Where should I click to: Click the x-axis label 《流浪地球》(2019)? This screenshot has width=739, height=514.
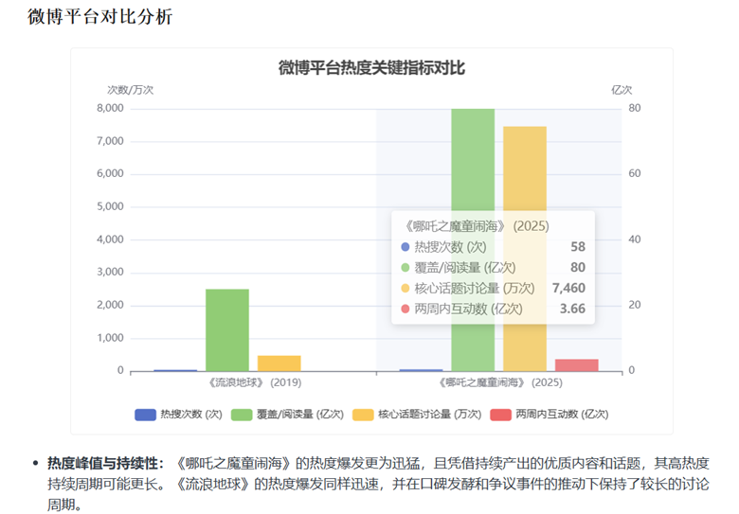[x=255, y=382]
